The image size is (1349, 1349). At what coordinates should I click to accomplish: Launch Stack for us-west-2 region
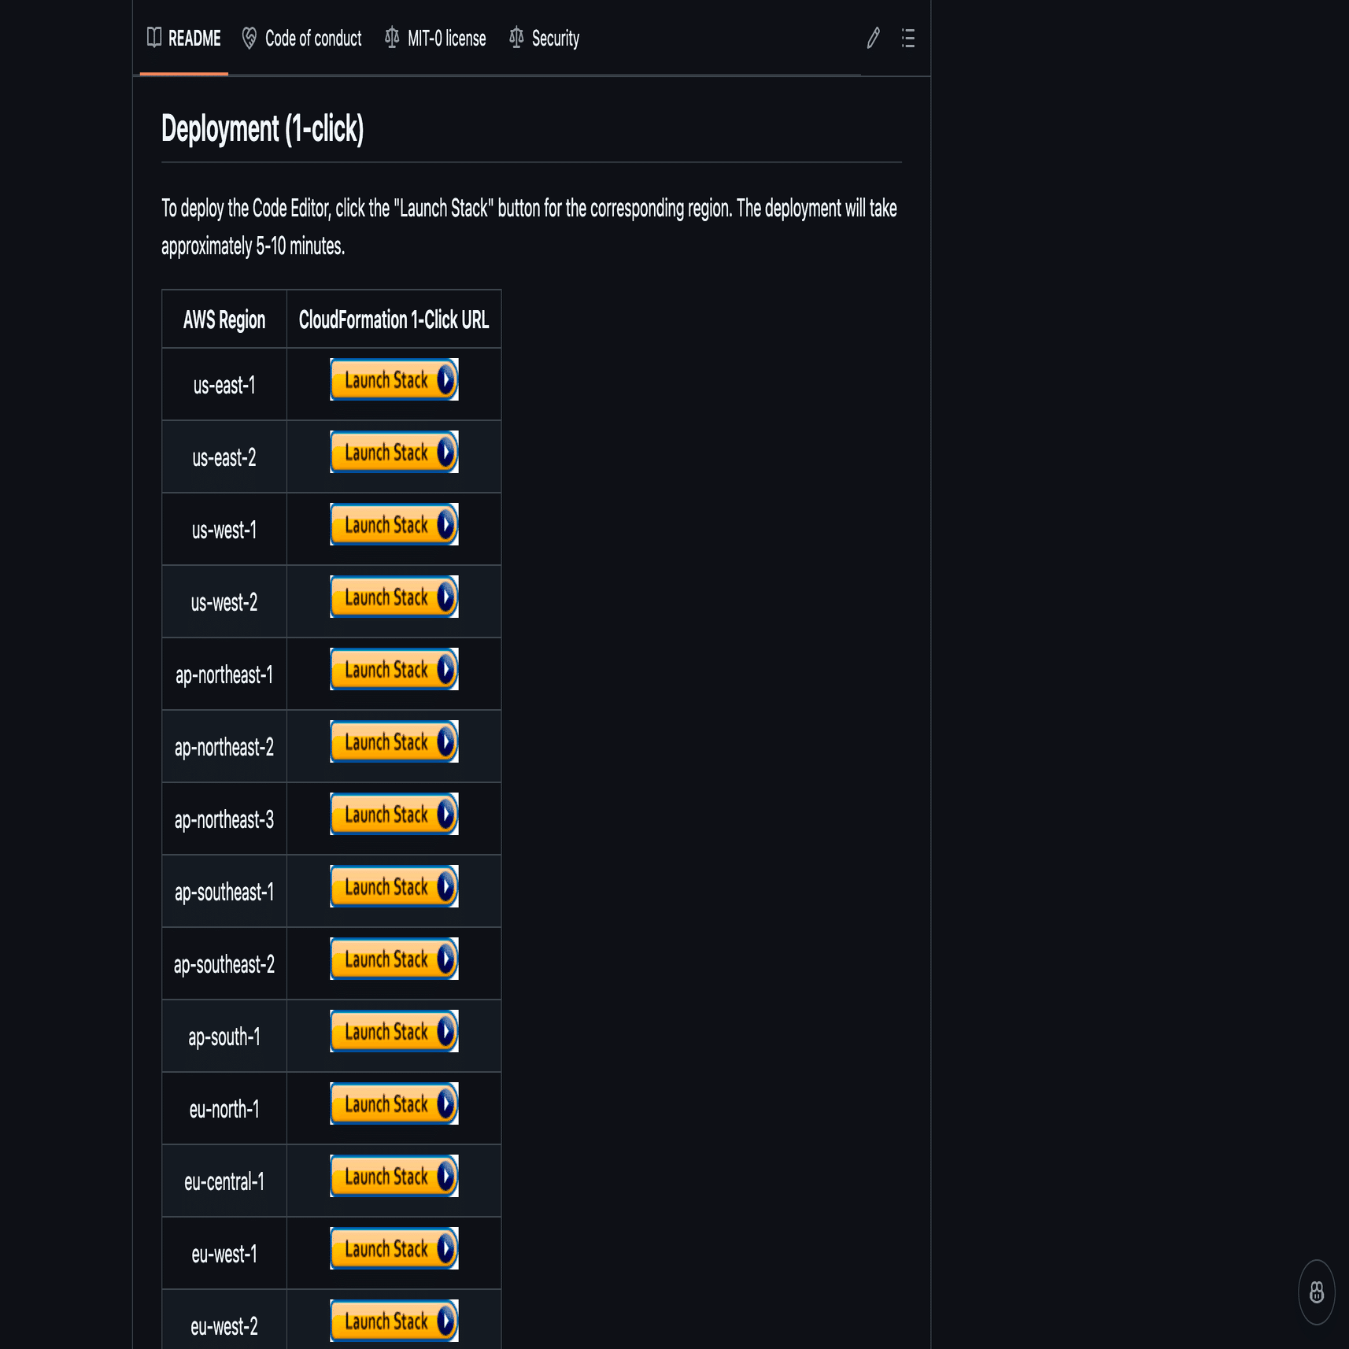point(394,597)
